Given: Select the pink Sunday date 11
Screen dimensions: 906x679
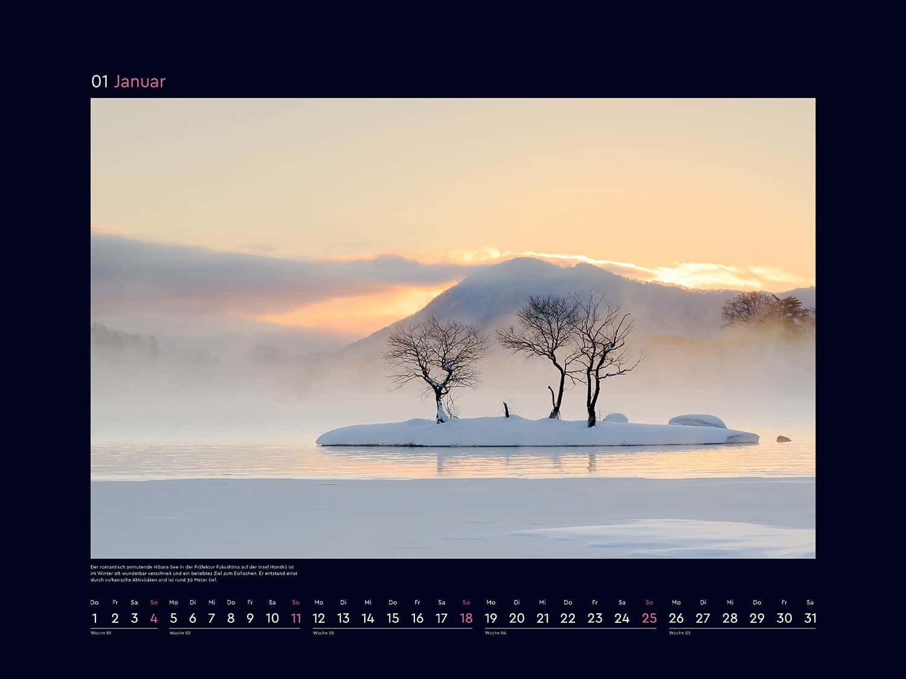Looking at the screenshot, I should 296,618.
